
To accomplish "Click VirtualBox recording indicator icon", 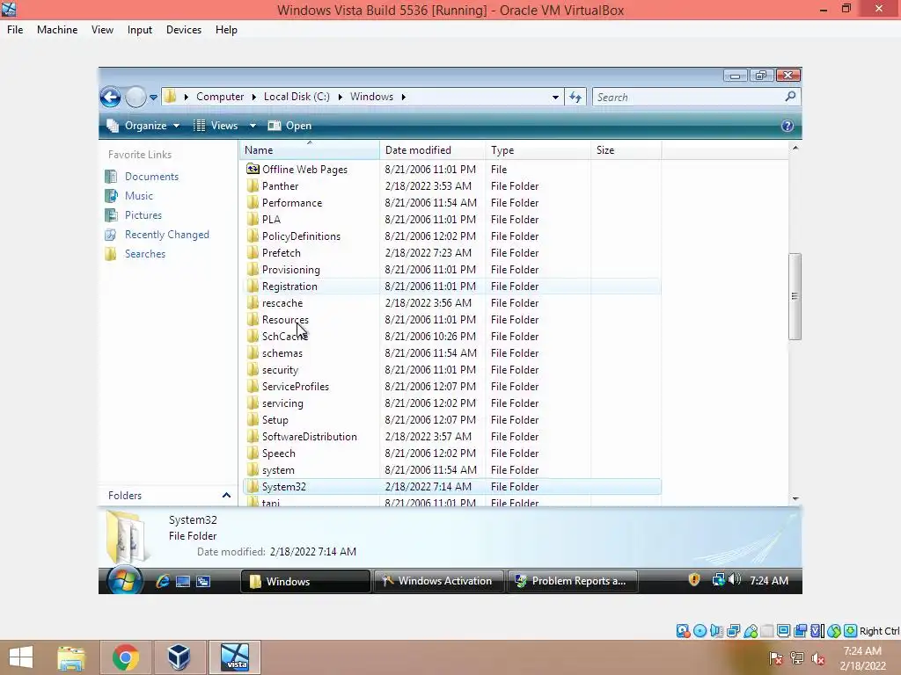I will (801, 631).
